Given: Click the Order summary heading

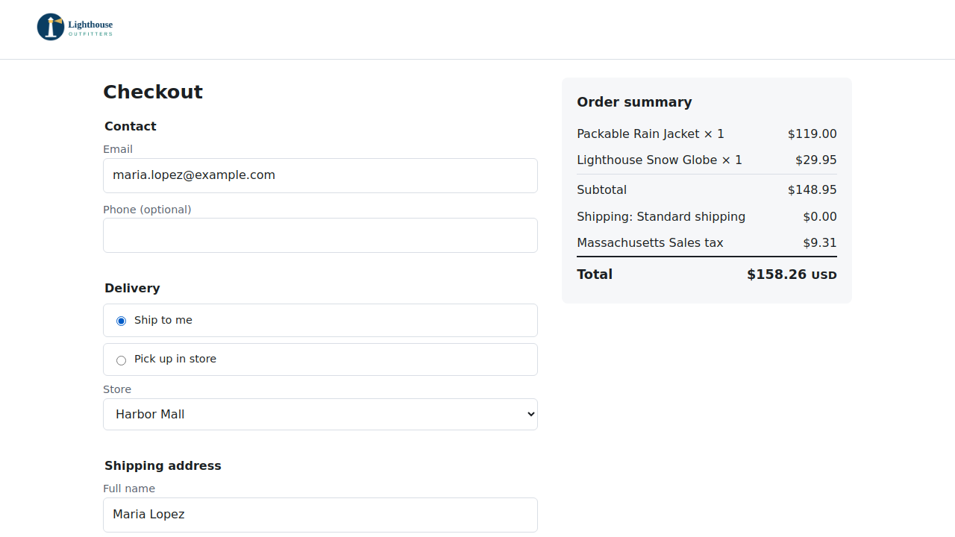Looking at the screenshot, I should [x=634, y=102].
